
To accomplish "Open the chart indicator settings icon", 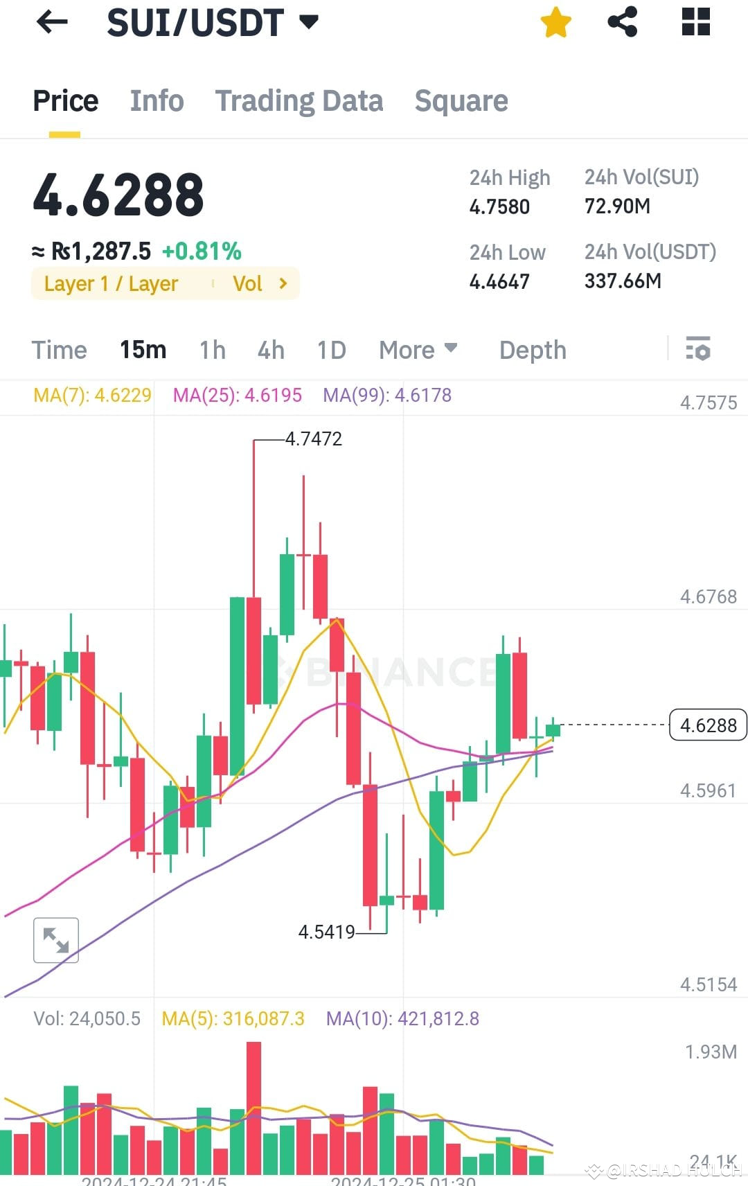I will click(698, 350).
